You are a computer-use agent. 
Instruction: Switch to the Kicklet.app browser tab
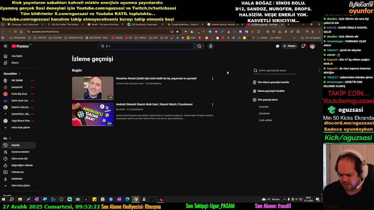coord(25,24)
